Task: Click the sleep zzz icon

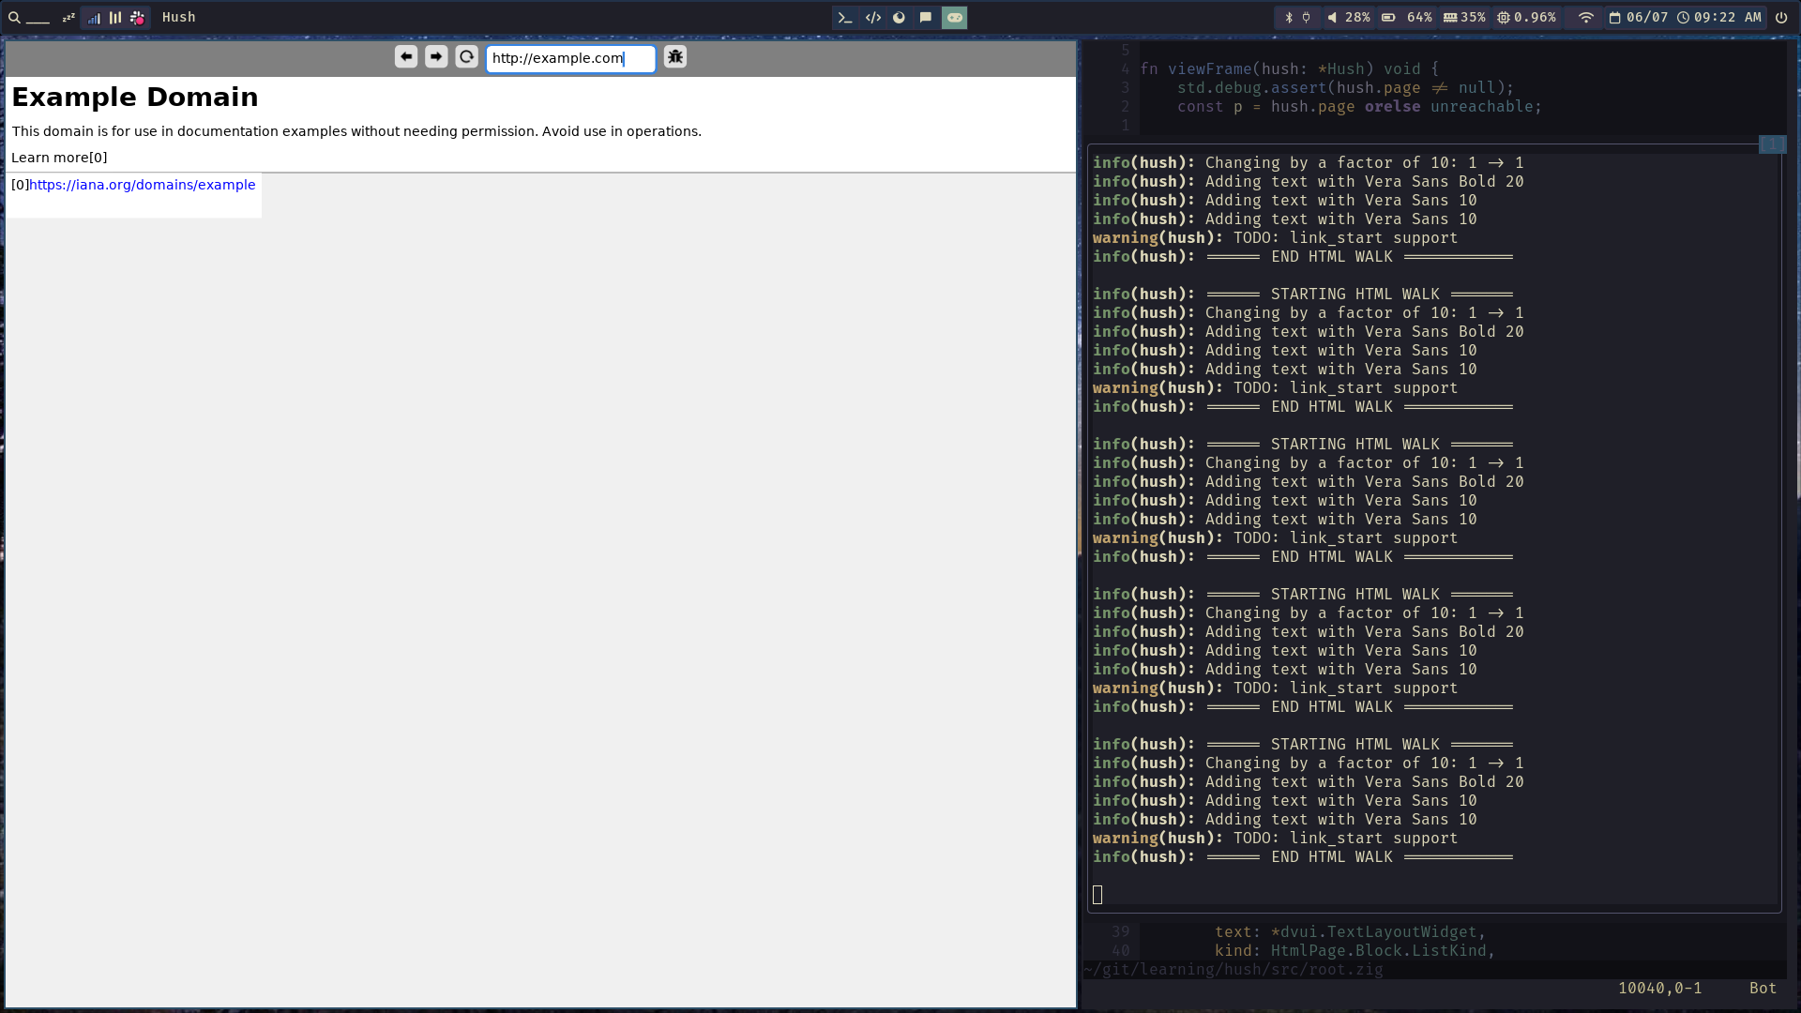Action: pyautogui.click(x=68, y=18)
